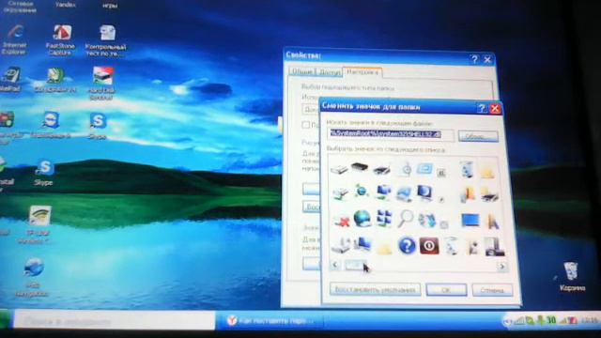Open the Skype shortcut above the TP-LINK icon
601x338 pixels.
(x=44, y=173)
